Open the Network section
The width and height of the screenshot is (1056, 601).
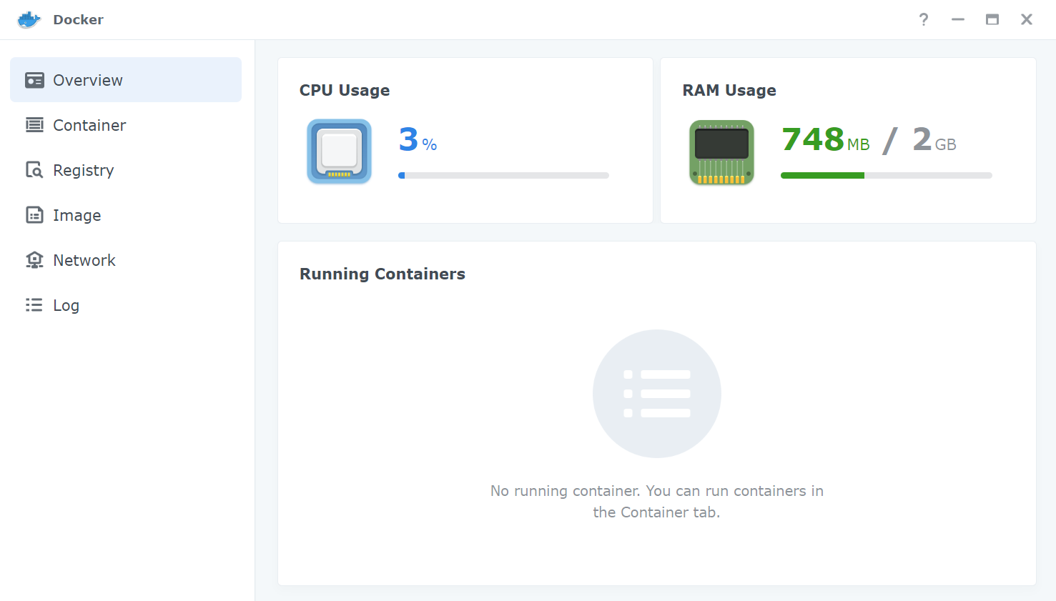point(126,260)
